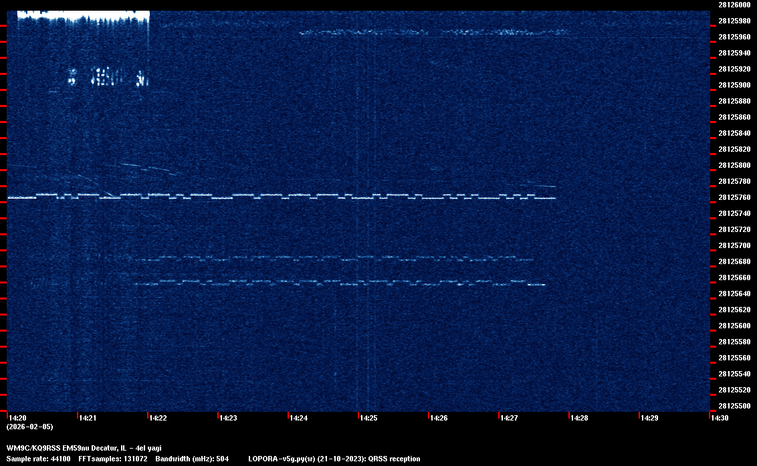The image size is (757, 466).
Task: Click the Bandwidth (mHz): 504 text
Action: tap(192, 459)
